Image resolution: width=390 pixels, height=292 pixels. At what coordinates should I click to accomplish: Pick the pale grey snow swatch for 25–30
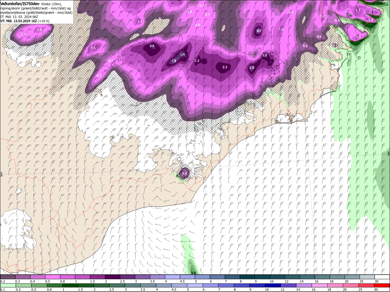367,277
